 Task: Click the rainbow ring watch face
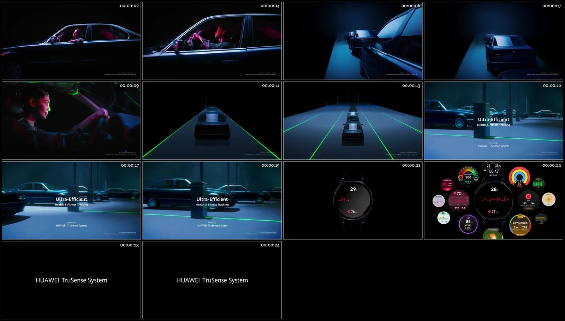[519, 177]
